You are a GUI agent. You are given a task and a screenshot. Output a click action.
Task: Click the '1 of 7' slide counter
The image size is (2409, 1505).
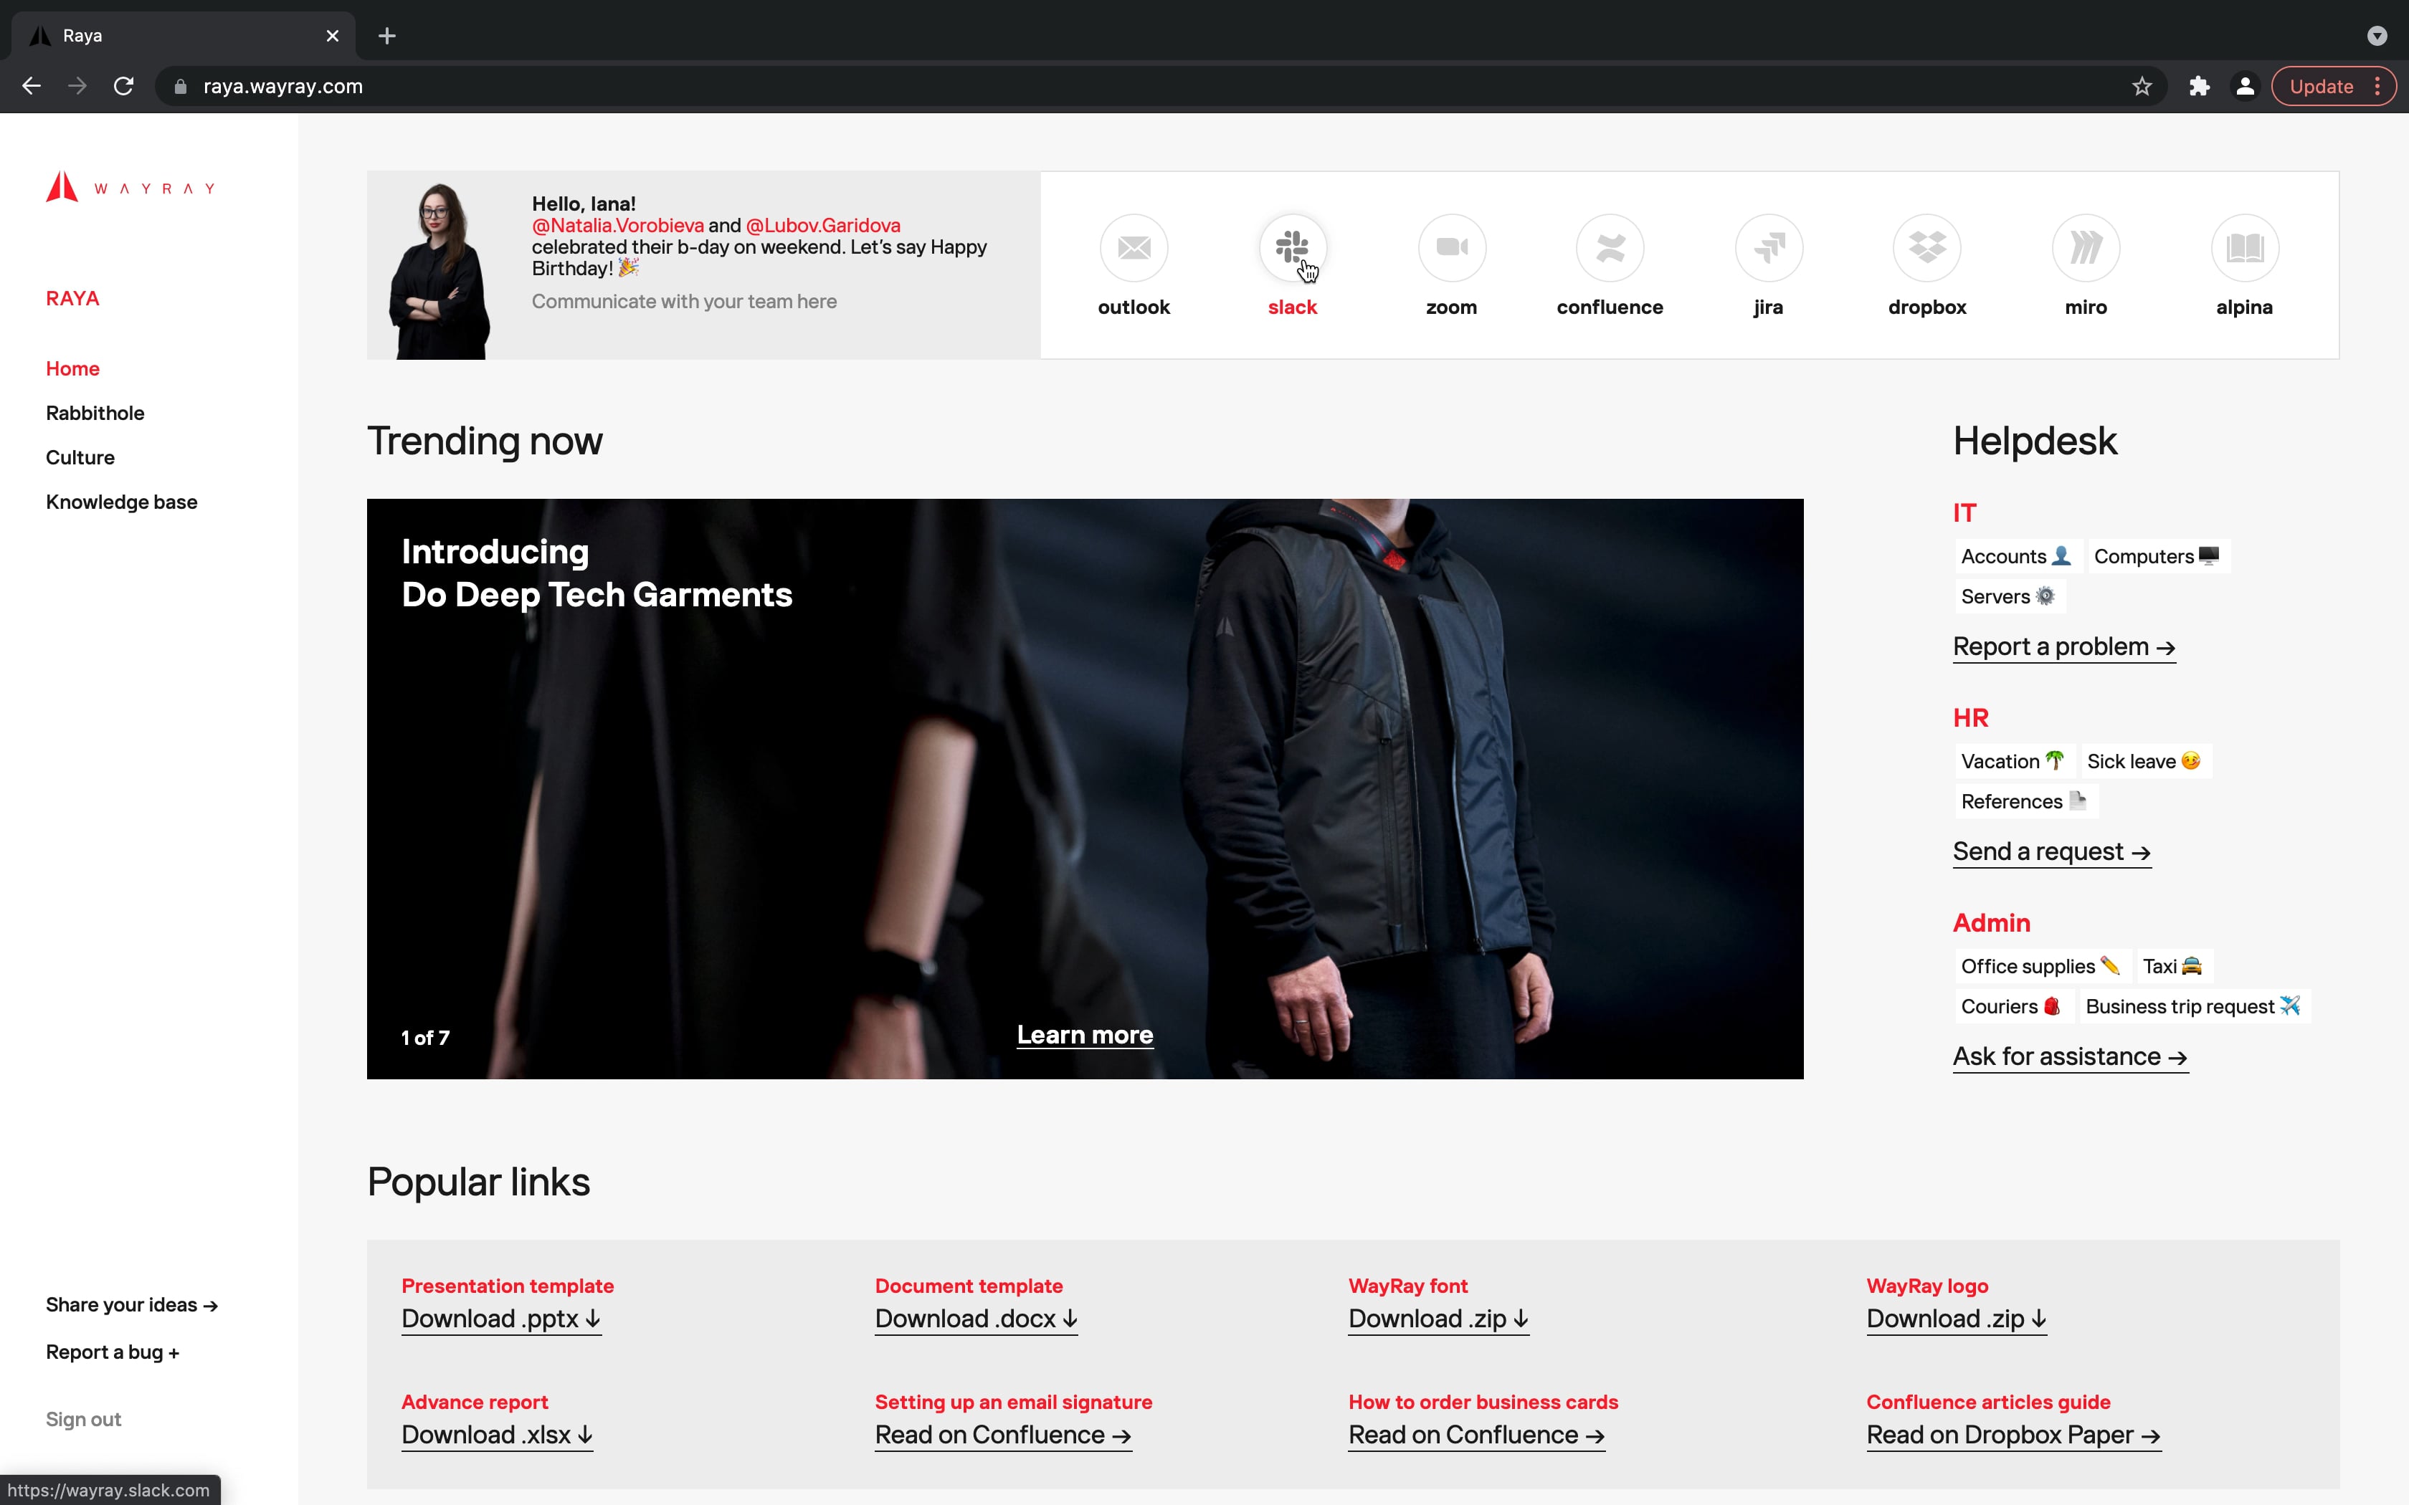point(425,1038)
